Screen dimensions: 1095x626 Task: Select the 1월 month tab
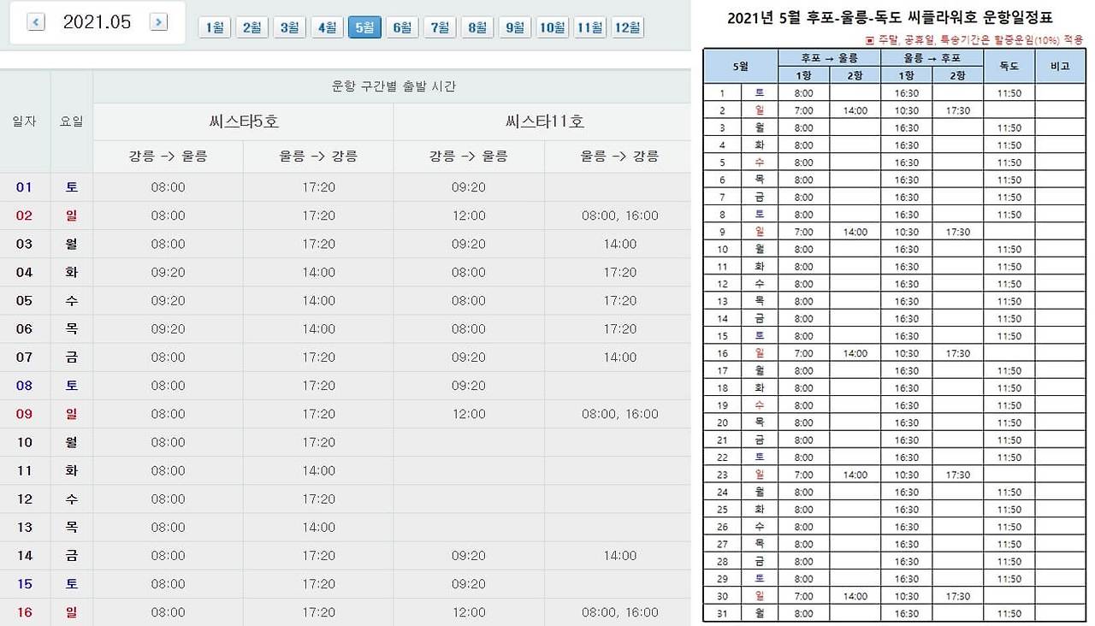214,27
